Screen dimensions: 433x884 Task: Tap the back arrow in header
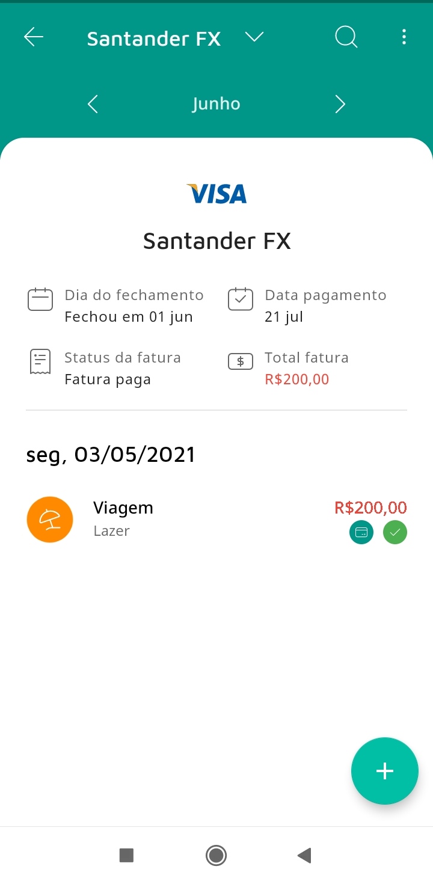pyautogui.click(x=34, y=37)
